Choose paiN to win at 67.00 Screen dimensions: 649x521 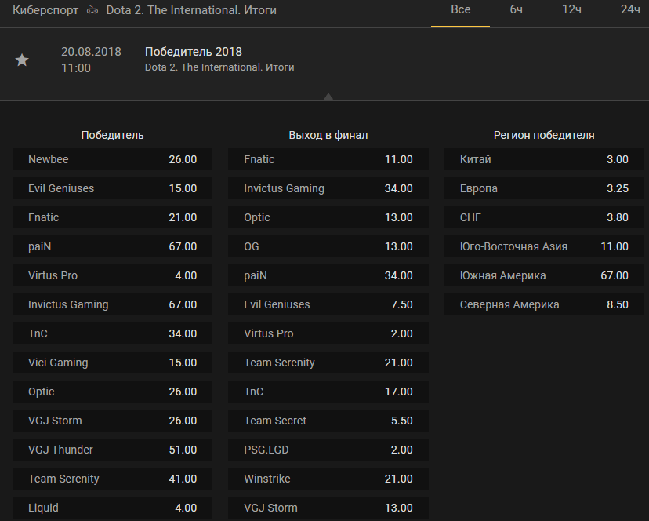[x=113, y=246]
